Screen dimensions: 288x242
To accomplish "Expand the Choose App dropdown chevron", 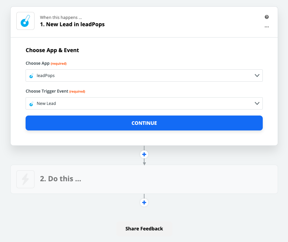I will [x=257, y=75].
